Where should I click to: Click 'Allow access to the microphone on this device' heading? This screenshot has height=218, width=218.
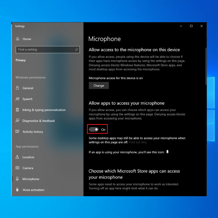click(x=134, y=50)
